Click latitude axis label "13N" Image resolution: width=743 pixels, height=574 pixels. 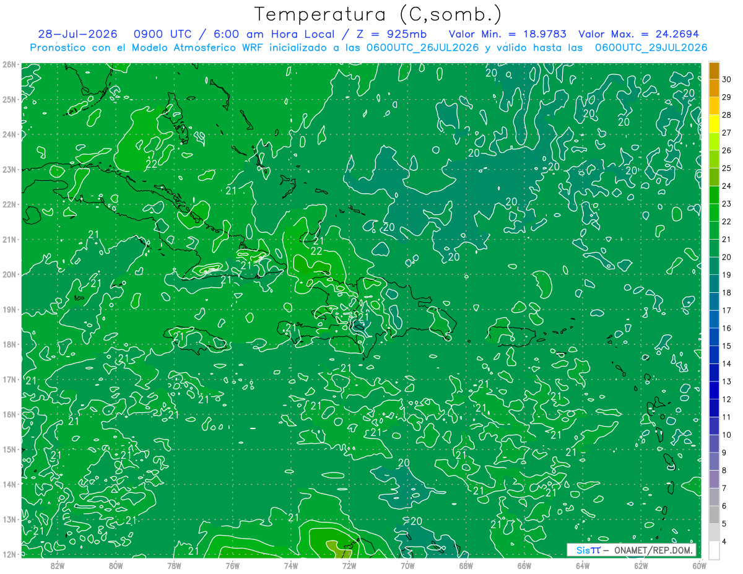click(x=9, y=520)
